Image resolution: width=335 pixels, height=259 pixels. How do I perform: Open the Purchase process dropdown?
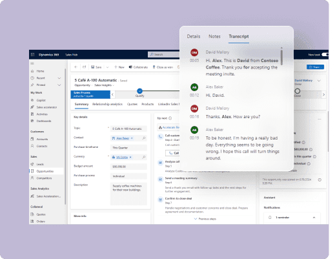[x=128, y=176]
